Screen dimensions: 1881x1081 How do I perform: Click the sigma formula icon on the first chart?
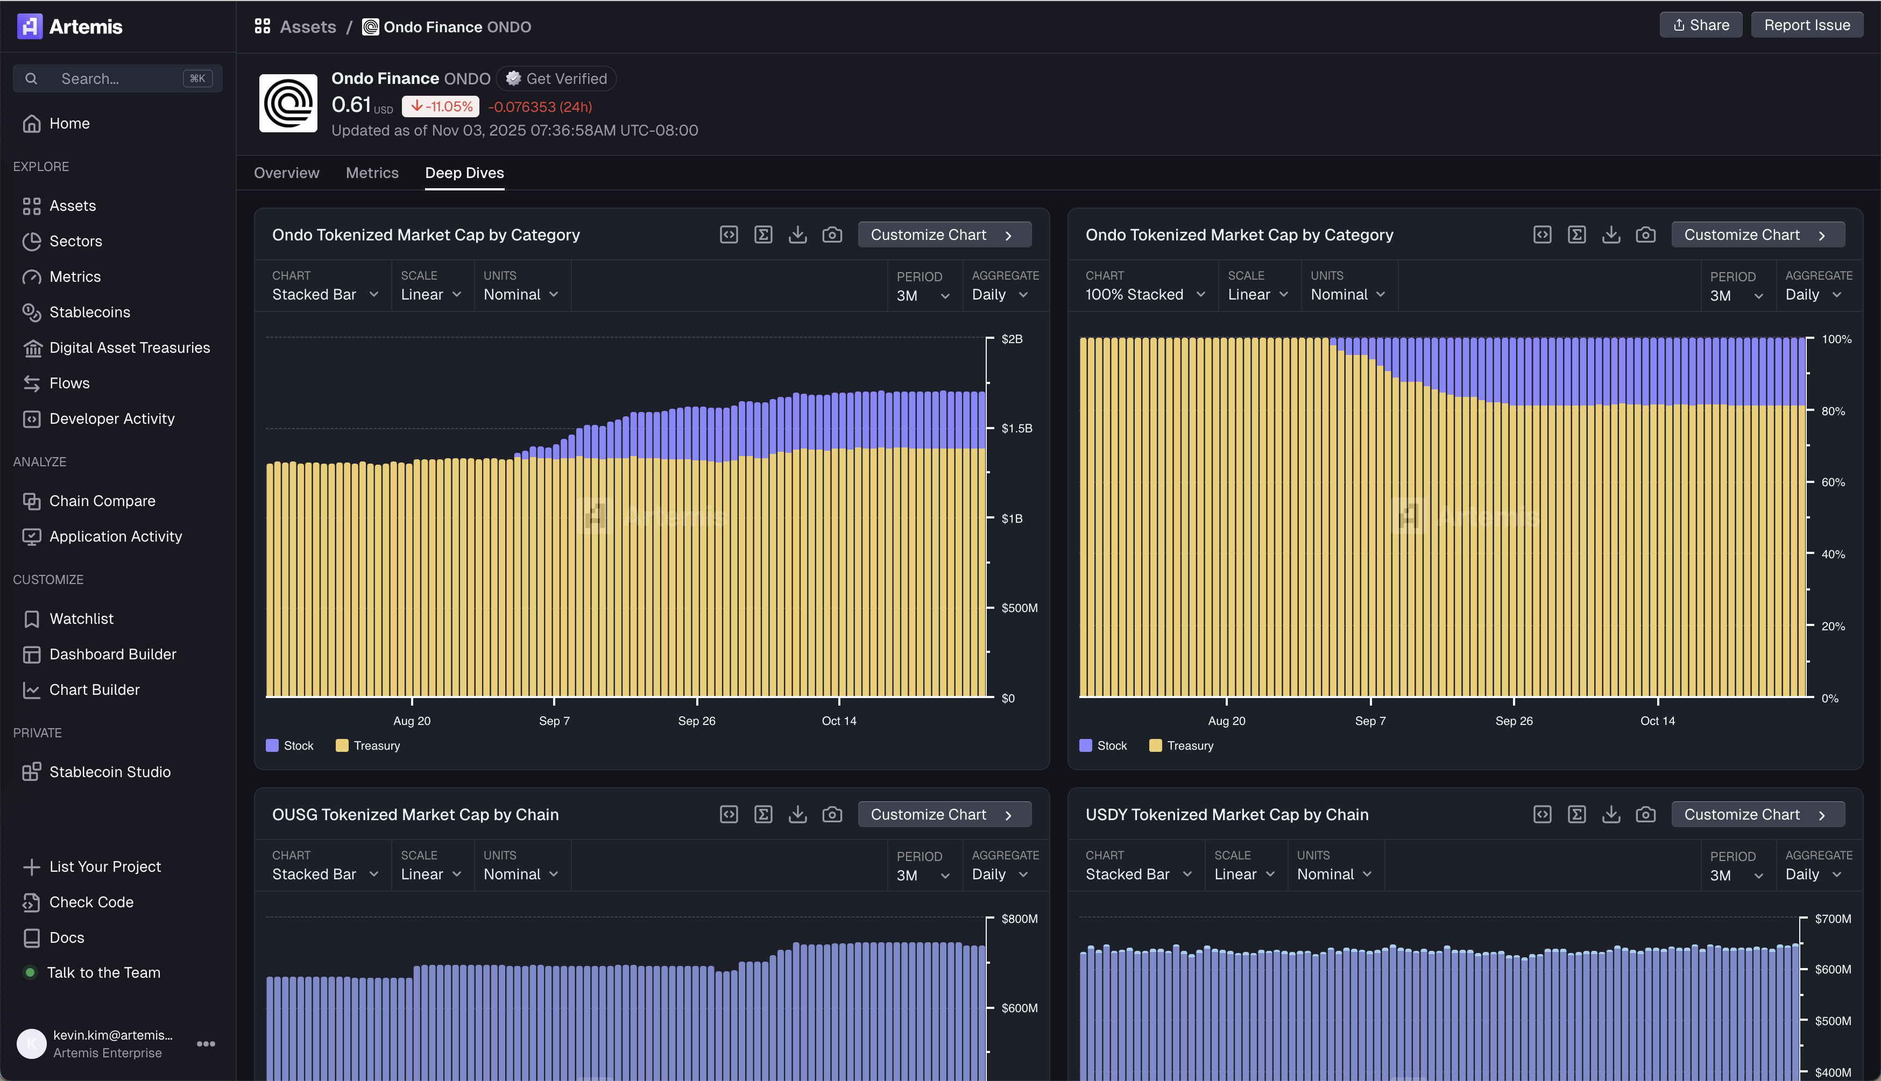pos(762,234)
